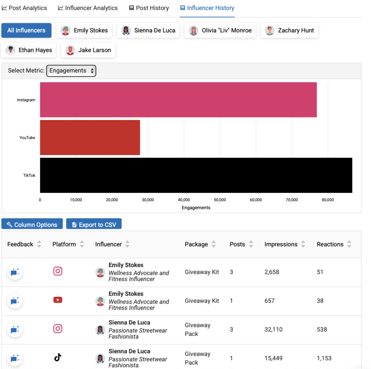Toggle sorting on the Reactions column

(349, 244)
